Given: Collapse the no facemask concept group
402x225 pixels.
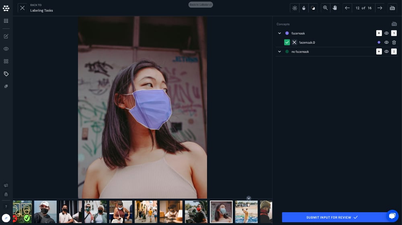Looking at the screenshot, I should click(279, 52).
